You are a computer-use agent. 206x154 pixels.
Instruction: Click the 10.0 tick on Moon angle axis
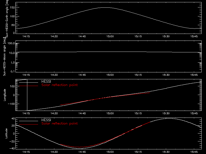point(12,53)
